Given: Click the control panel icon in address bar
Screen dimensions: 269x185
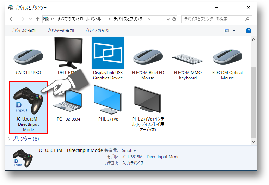Looking at the screenshot, I should (x=46, y=19).
